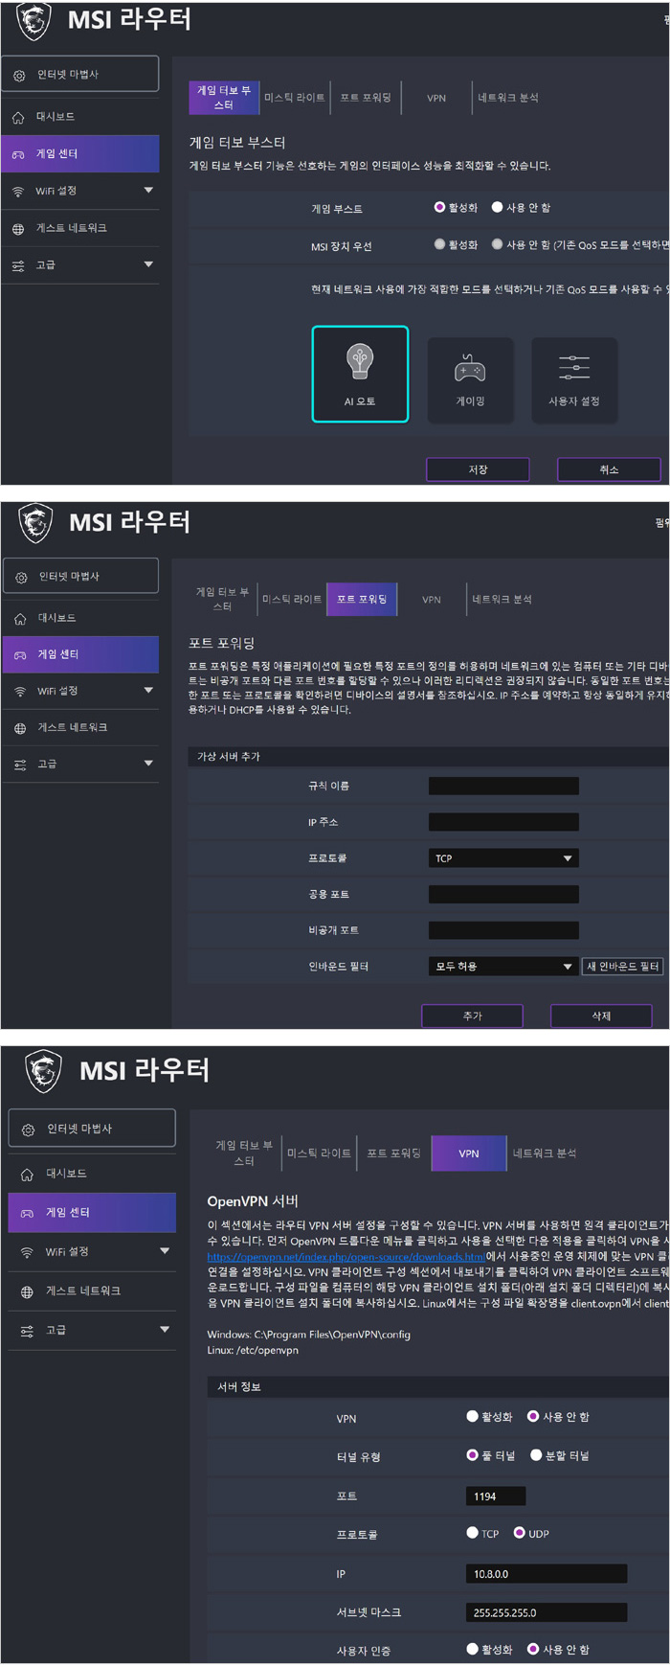Click MSI dragon logo on OpenVPN page
The image size is (670, 1667).
pyautogui.click(x=43, y=1071)
